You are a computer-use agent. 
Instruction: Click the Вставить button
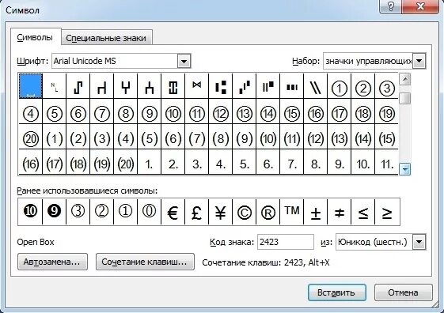click(x=336, y=292)
